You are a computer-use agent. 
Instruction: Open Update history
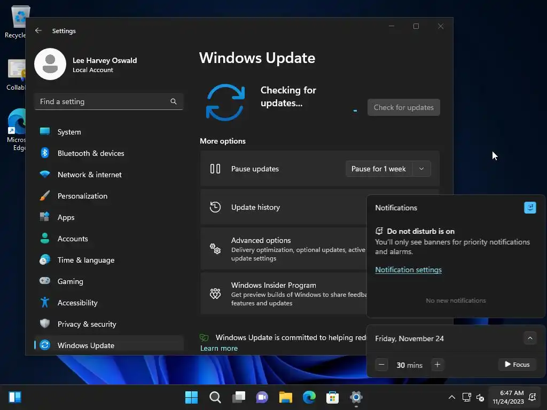coord(283,207)
